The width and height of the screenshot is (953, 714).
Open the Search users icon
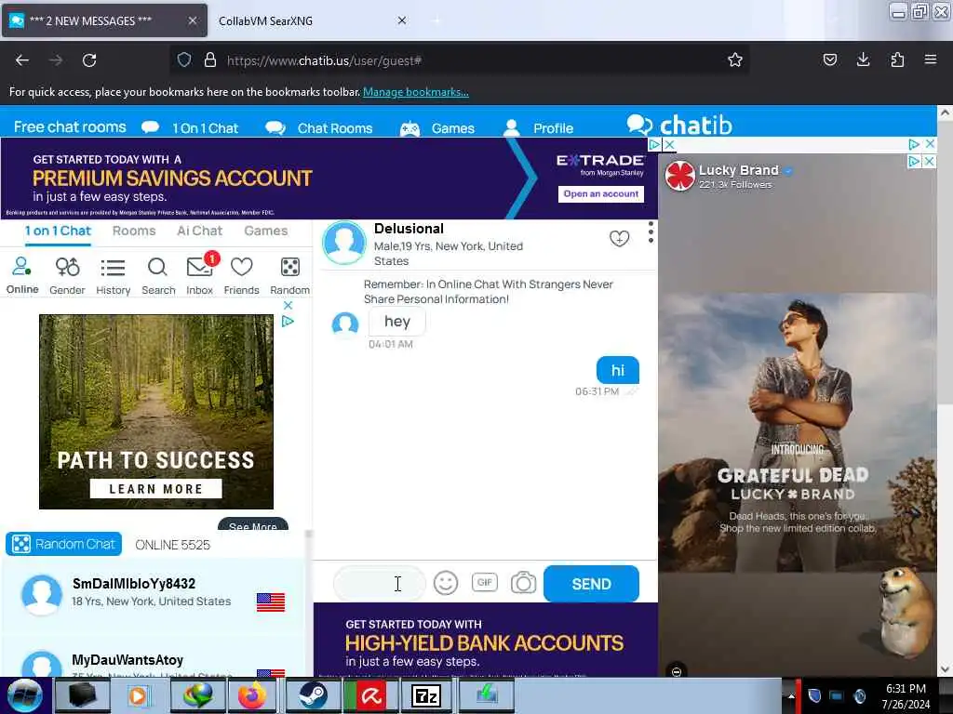tap(158, 275)
